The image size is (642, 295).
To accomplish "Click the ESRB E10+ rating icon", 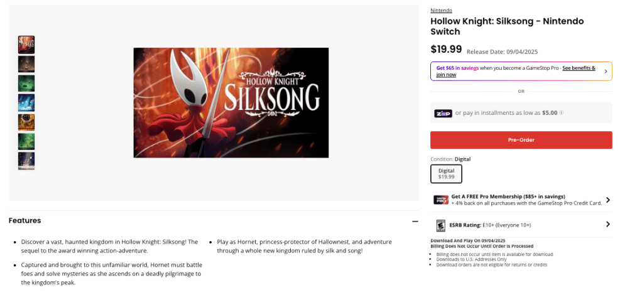I will 440,224.
